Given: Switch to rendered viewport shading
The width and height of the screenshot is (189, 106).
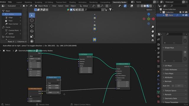Looking at the screenshot, I should (151, 6).
